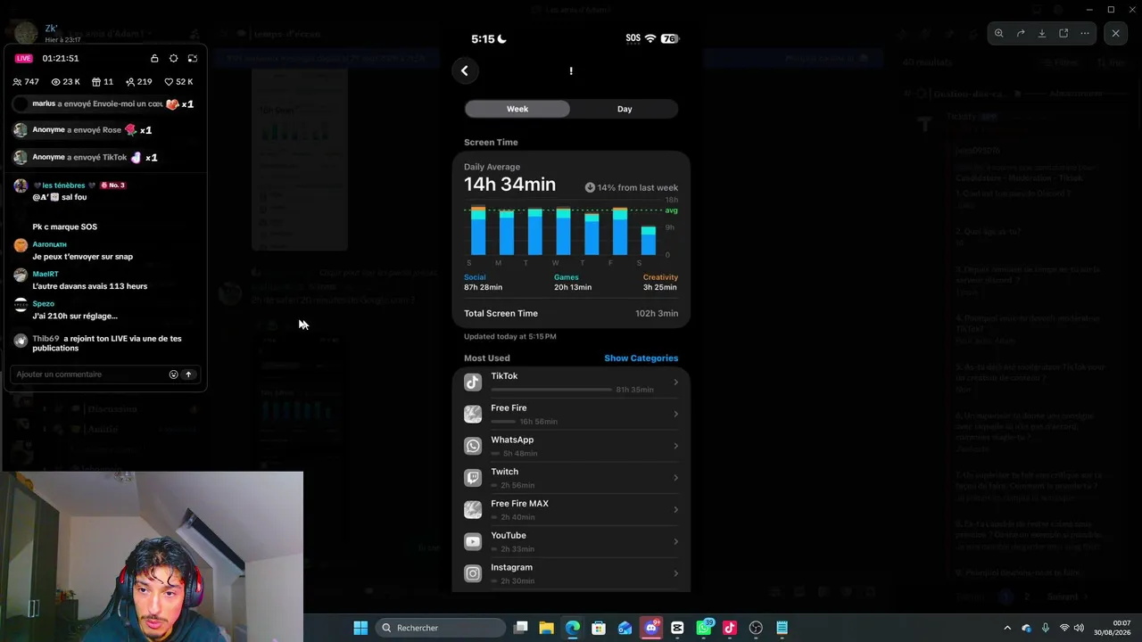Open Discord from the taskbar

[651, 628]
